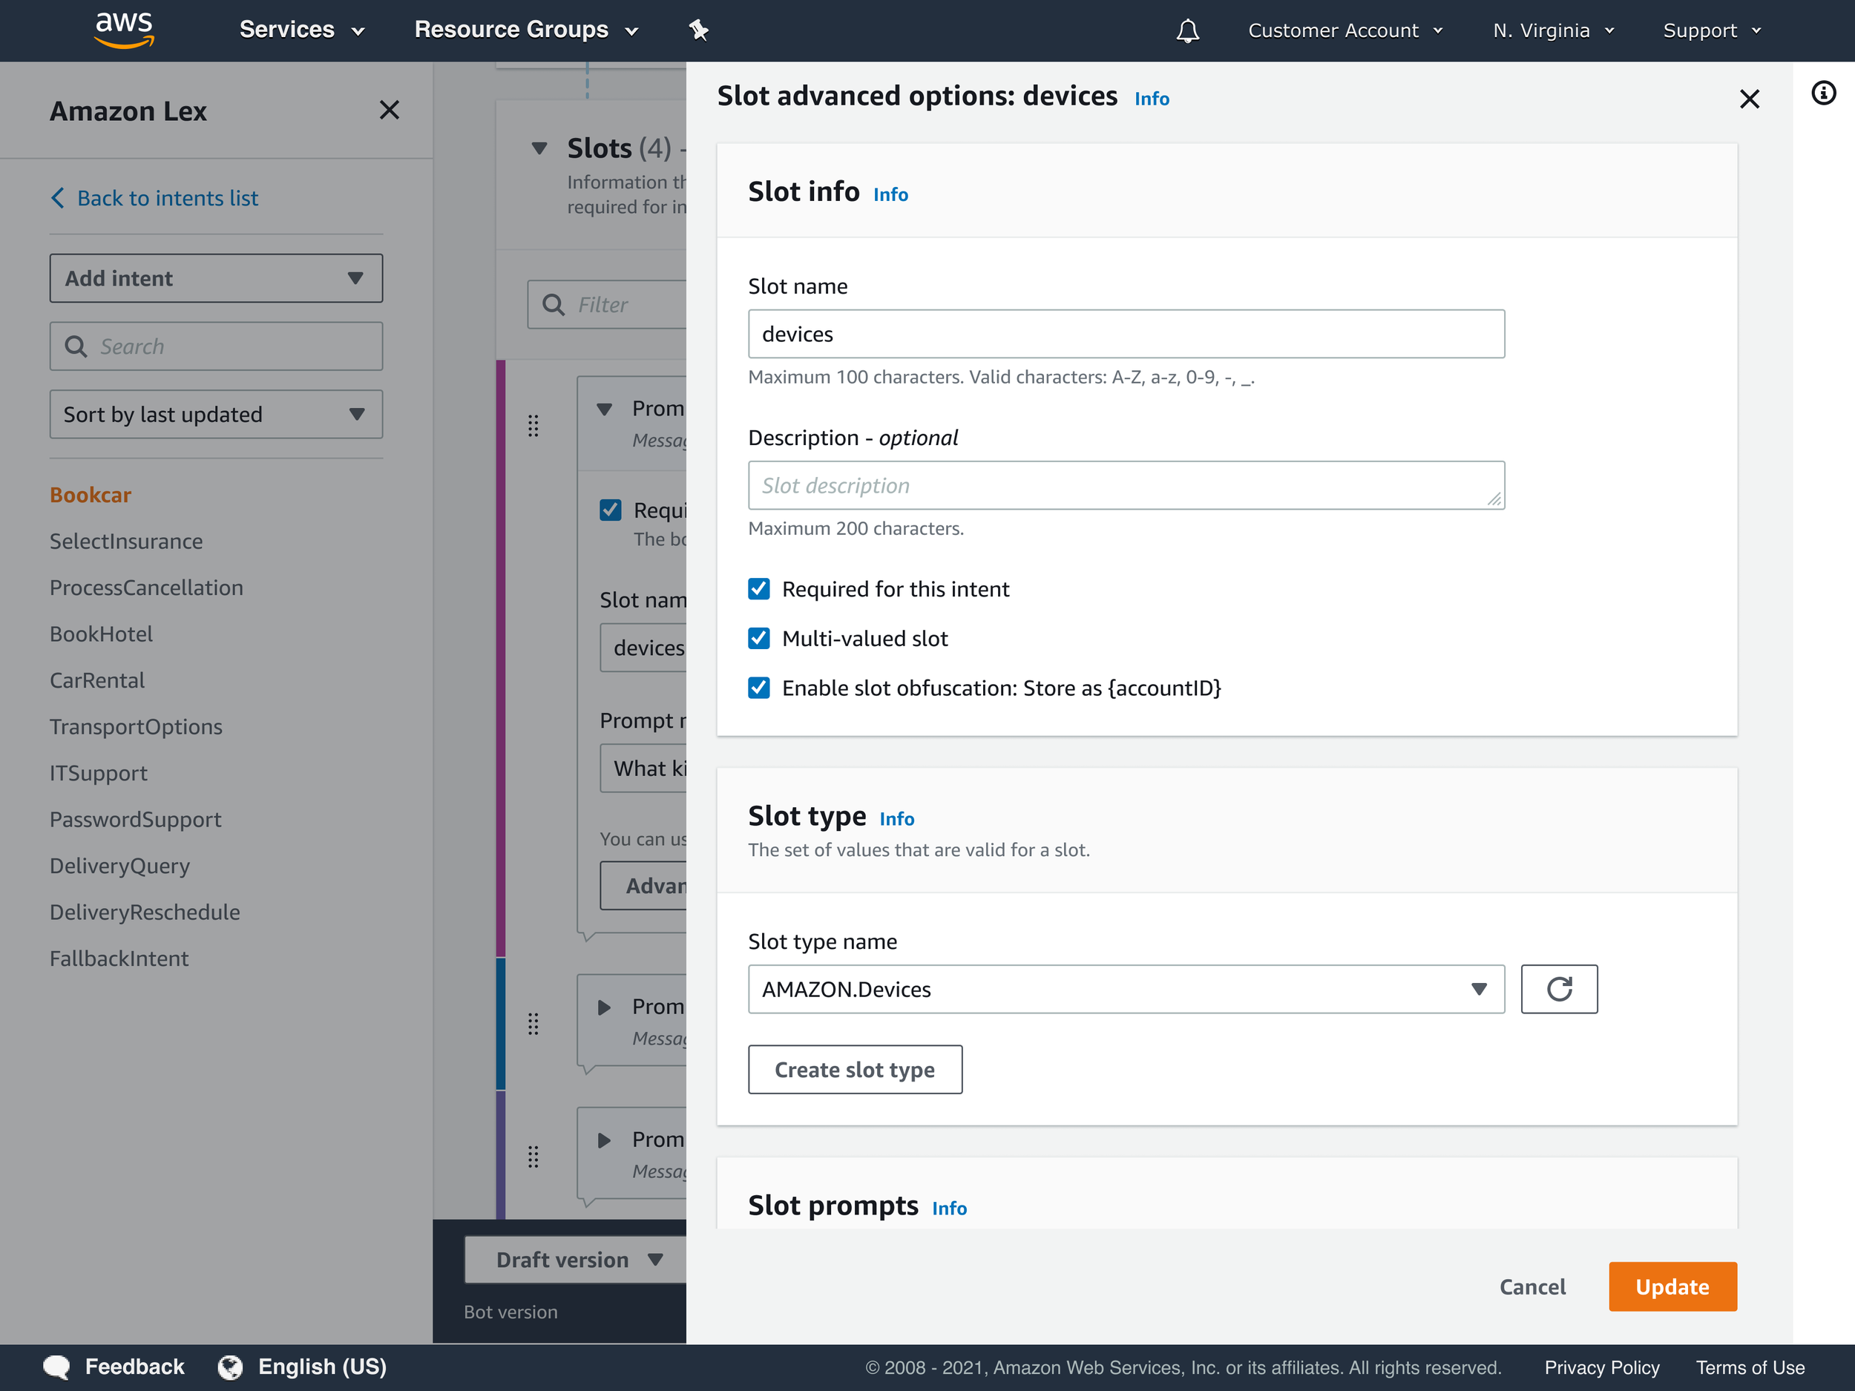
Task: Click the globe language icon
Action: coord(230,1367)
